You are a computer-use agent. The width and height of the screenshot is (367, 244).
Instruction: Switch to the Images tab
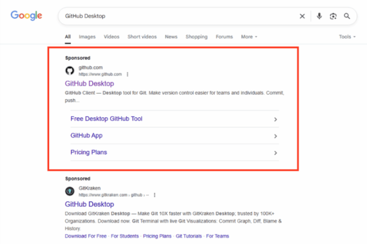tap(87, 37)
